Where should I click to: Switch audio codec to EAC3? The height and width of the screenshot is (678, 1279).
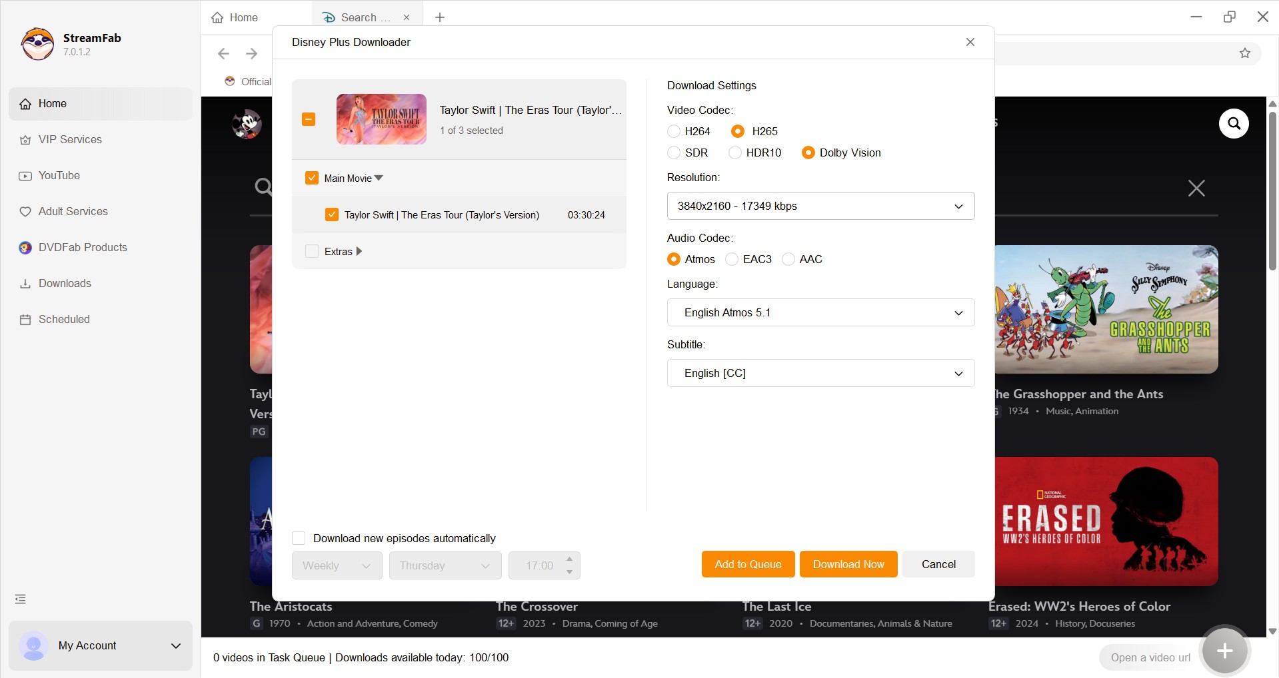tap(731, 259)
